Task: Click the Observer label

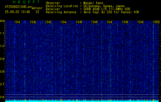Action: tap(53, 3)
